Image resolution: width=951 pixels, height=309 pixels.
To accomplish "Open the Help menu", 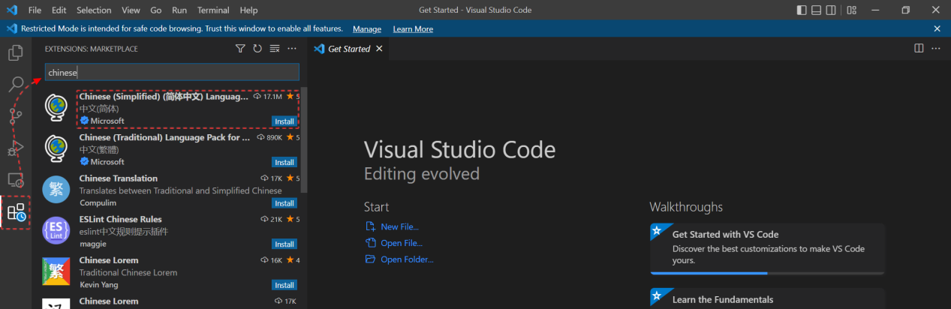I will click(248, 10).
